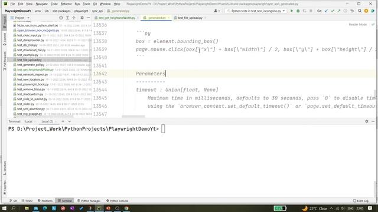Open the Refactor menu

[66, 4]
